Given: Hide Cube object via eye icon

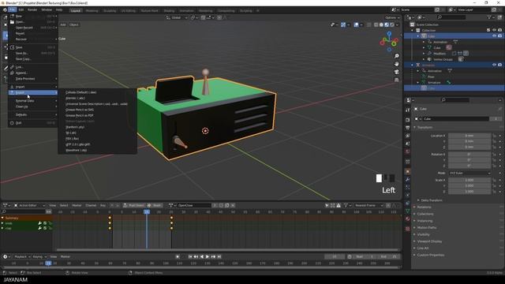Looking at the screenshot, I should [494, 36].
